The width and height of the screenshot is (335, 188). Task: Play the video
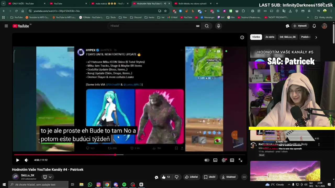tap(18, 160)
